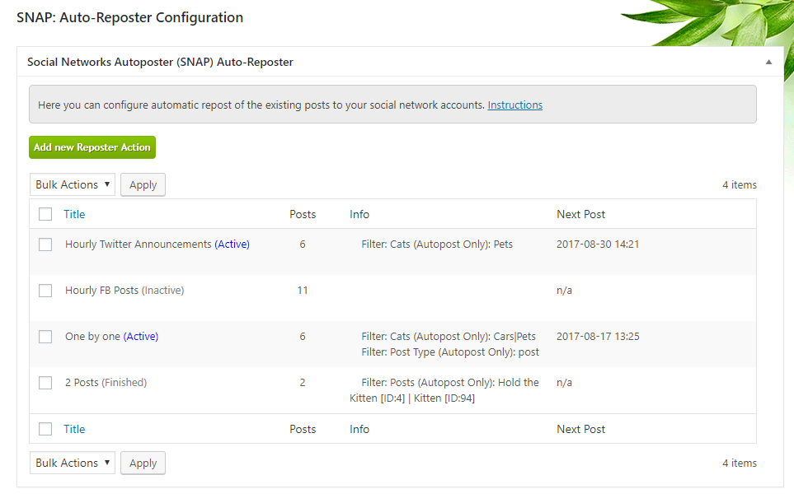Screen dimensions: 794x503
Task: Open the Instructions link
Action: (x=514, y=105)
